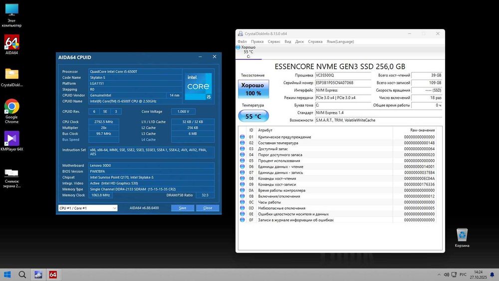
Task: Click the status circle for attribute 0F
Action: coord(242,220)
